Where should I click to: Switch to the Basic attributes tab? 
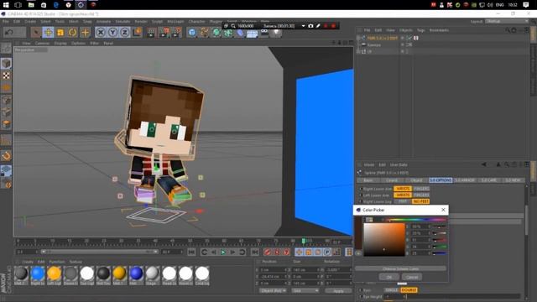pos(368,180)
